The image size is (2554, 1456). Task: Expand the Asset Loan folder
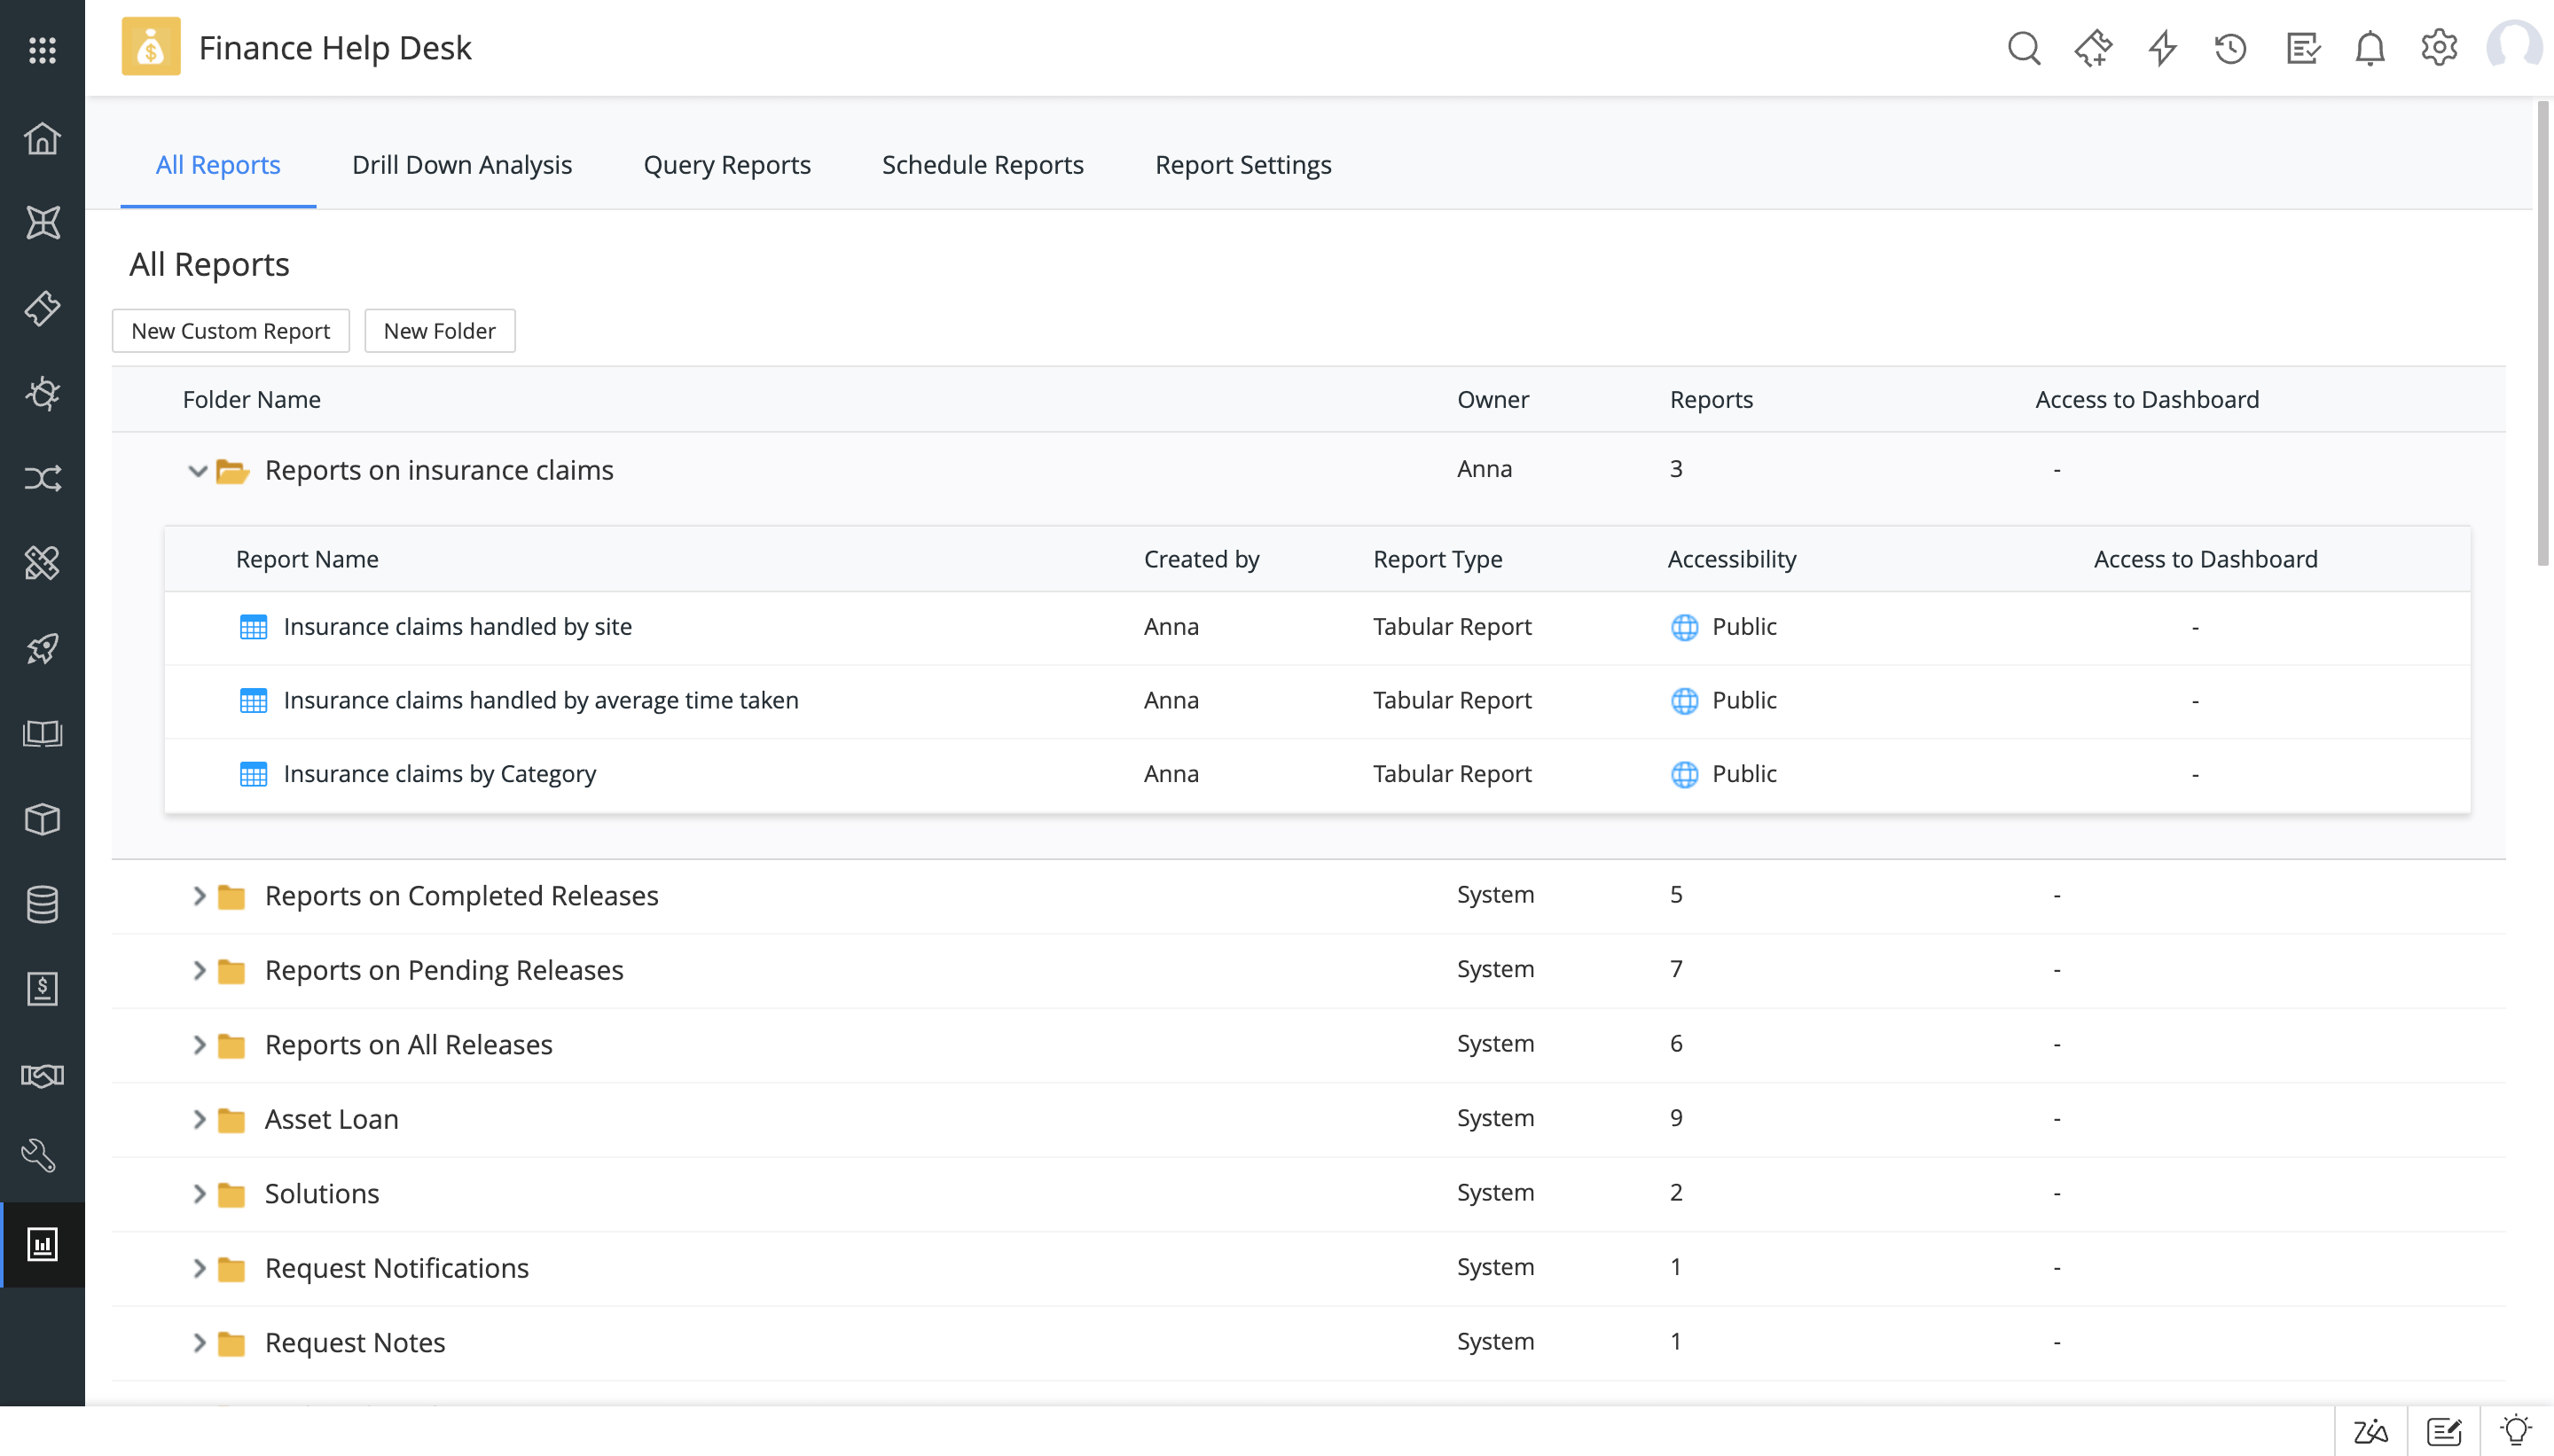(198, 1119)
